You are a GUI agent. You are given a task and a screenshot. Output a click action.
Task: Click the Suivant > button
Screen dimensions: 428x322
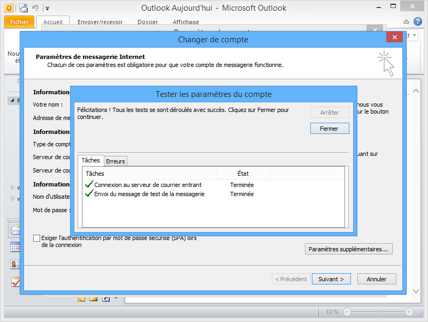[x=331, y=279]
